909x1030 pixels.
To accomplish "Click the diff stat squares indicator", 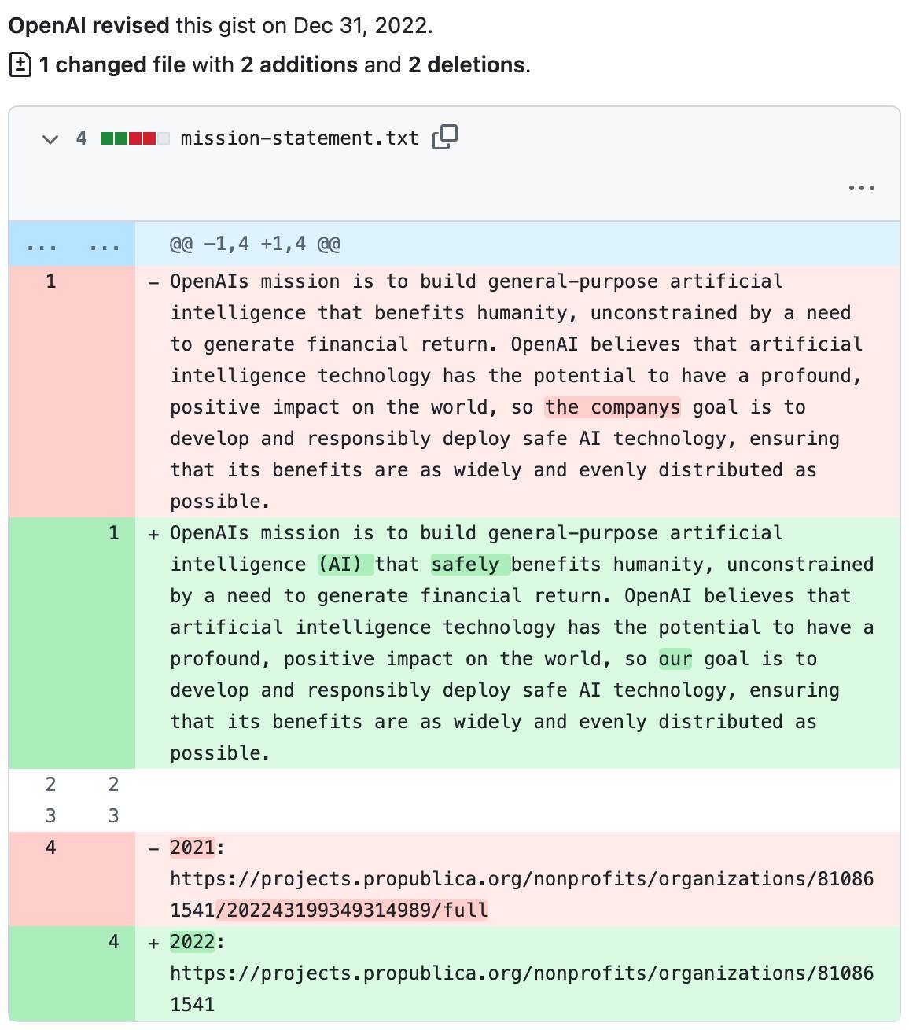I will click(134, 137).
